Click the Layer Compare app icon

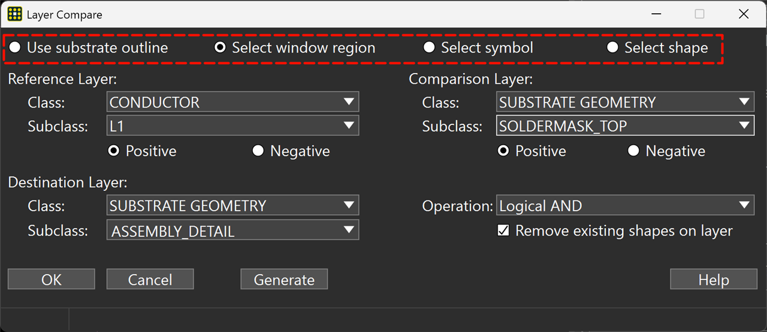click(15, 14)
